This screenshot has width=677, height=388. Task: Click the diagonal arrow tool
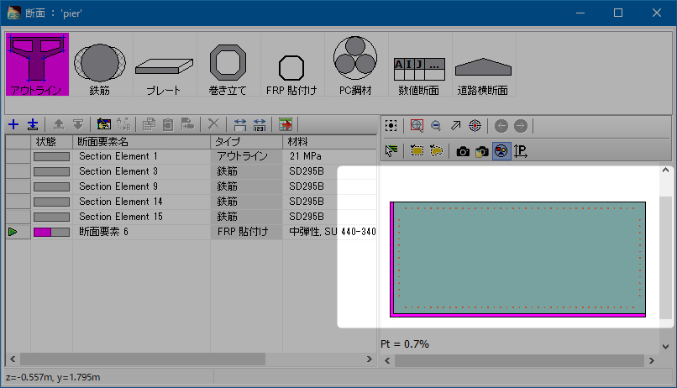pyautogui.click(x=455, y=126)
